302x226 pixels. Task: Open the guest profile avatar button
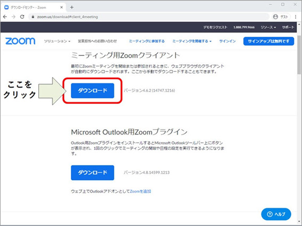[x=281, y=17]
